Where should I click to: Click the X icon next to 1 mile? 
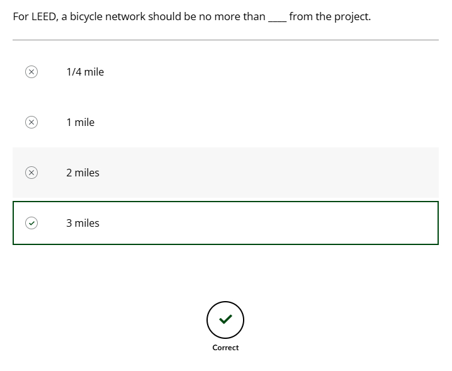[31, 122]
